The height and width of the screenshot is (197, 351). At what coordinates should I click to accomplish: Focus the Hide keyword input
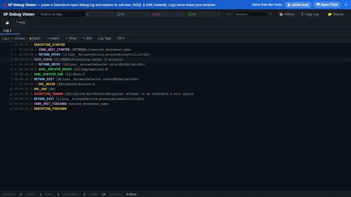point(250,14)
